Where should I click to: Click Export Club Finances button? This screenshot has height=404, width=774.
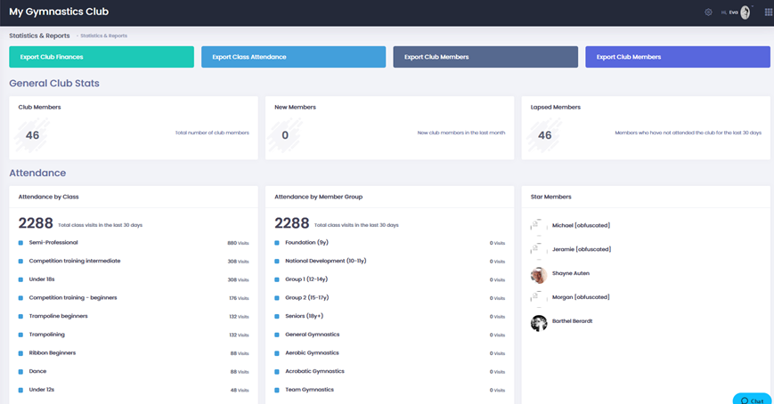pos(102,57)
